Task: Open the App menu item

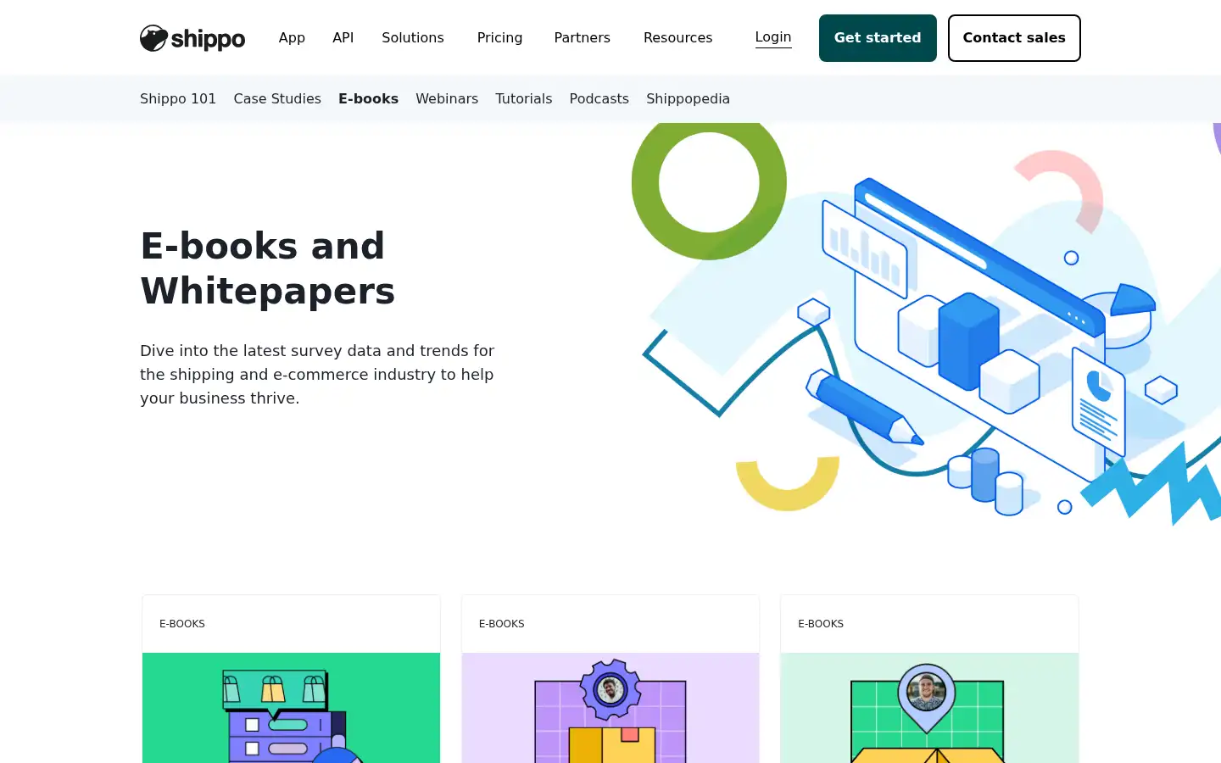Action: [x=292, y=38]
